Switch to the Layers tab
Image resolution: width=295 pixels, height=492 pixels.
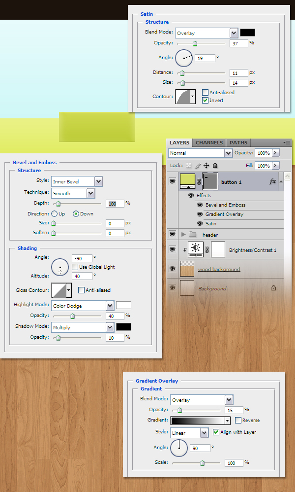pos(179,142)
